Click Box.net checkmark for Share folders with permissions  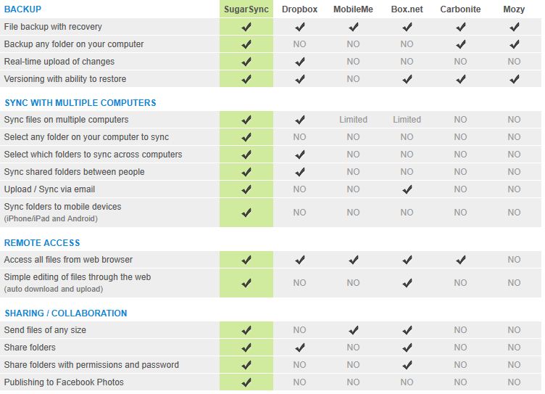point(407,365)
